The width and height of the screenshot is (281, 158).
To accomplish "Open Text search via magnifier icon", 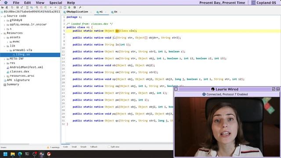I will point(37,7).
